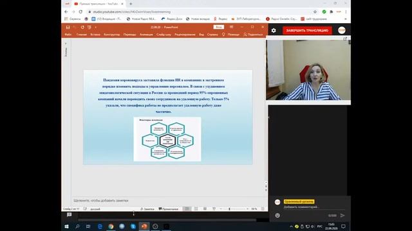Click the Завершить трансляцию button

(307, 30)
